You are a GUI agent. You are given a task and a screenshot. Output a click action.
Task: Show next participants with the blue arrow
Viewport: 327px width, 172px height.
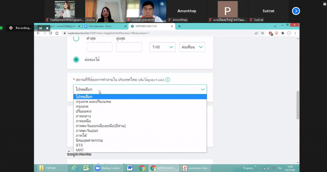(x=296, y=11)
